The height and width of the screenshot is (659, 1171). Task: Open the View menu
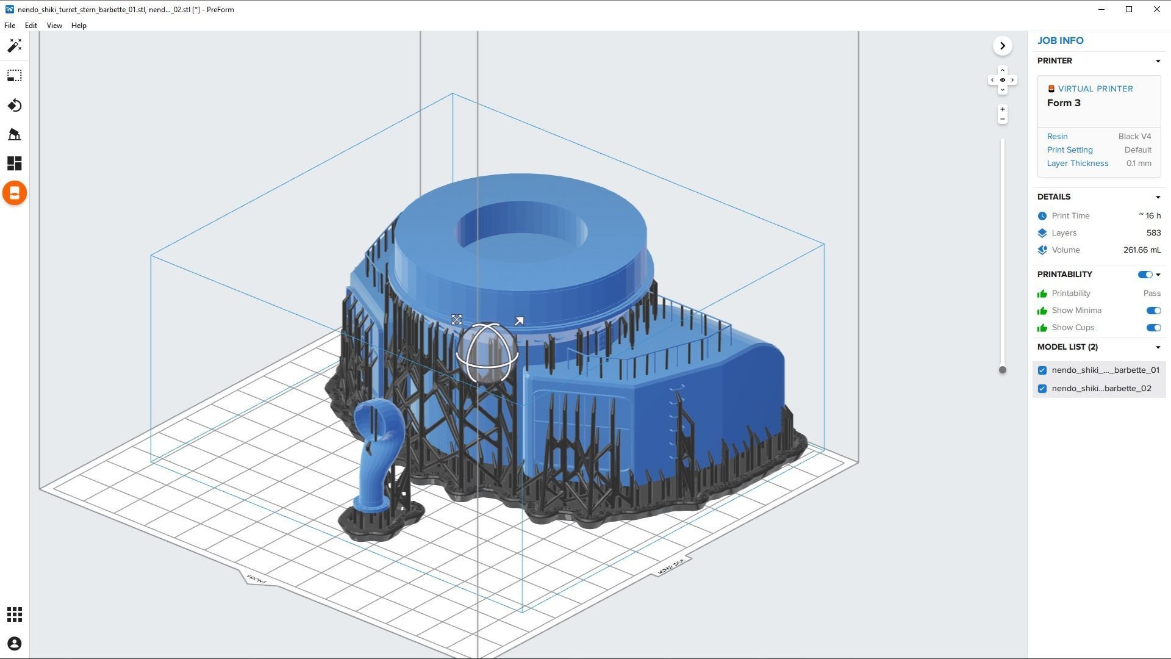click(x=54, y=26)
